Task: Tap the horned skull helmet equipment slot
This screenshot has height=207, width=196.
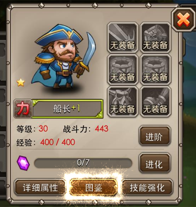Action: (123, 102)
